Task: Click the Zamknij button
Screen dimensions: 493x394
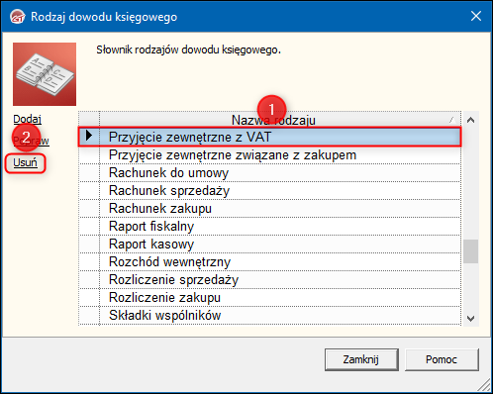Action: (361, 359)
